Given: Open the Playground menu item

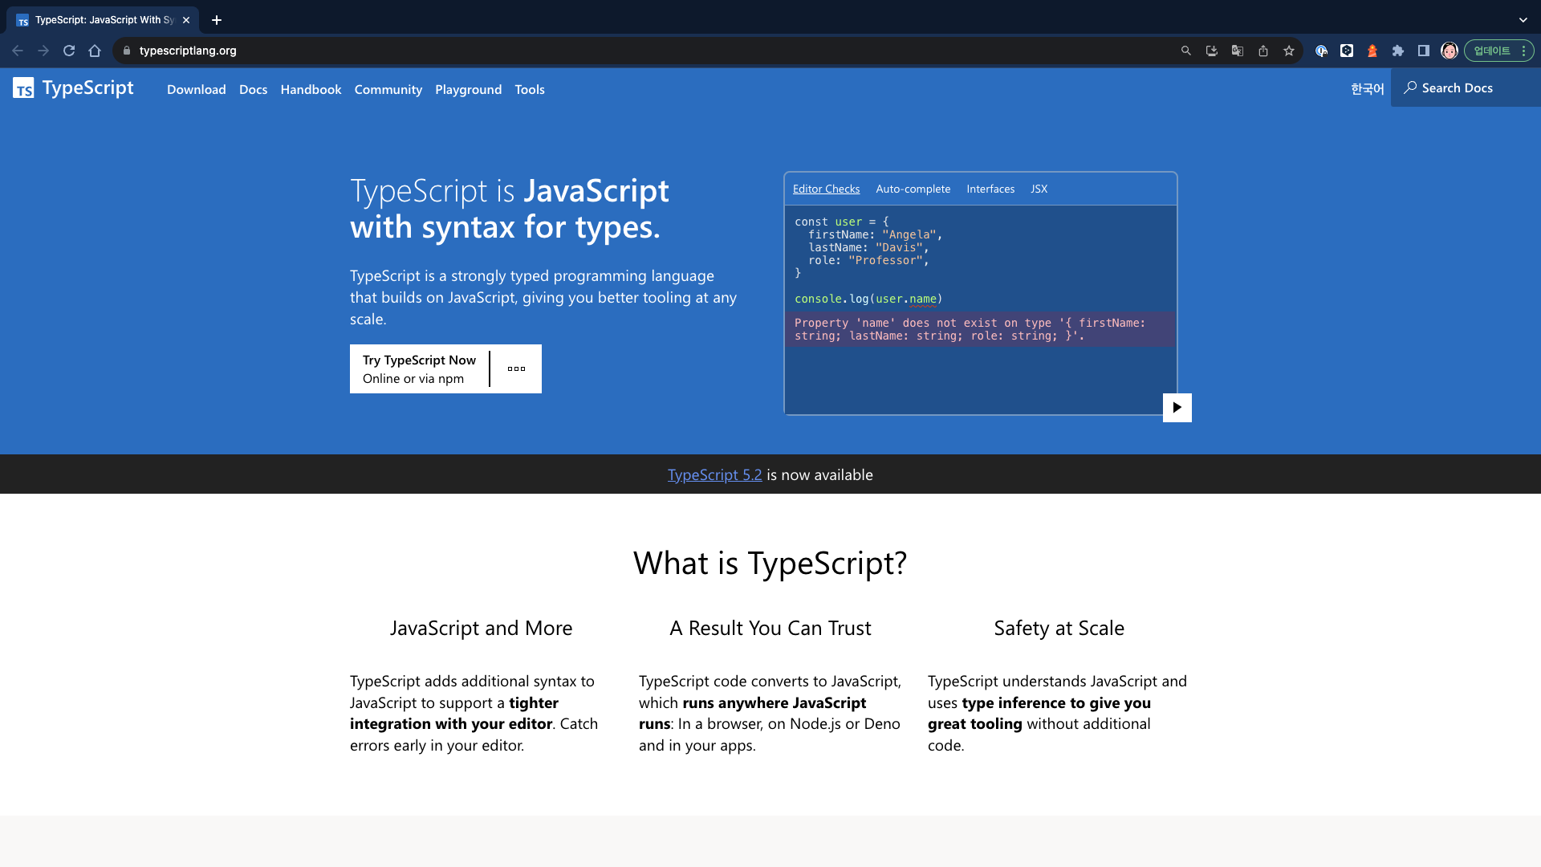Looking at the screenshot, I should click(x=468, y=89).
